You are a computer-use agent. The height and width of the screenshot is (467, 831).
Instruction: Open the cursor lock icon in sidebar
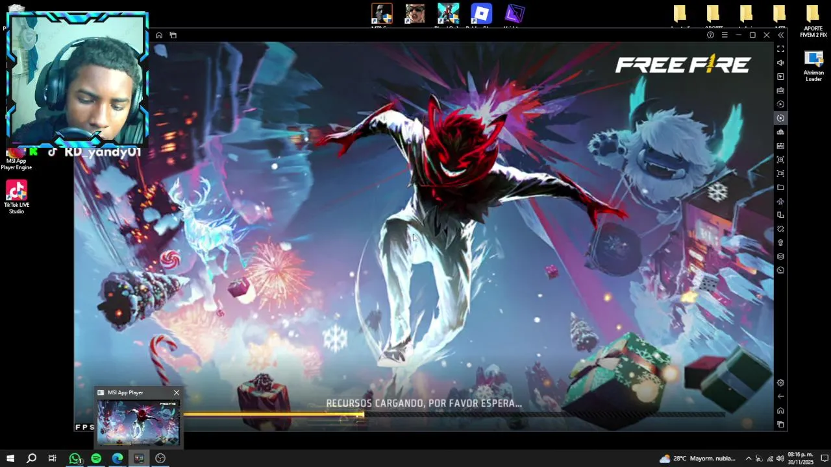(x=780, y=77)
